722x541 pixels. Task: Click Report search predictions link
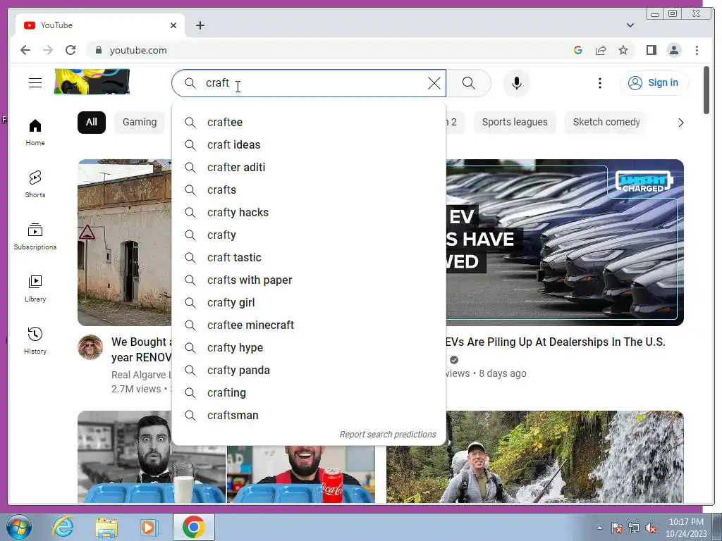pos(388,434)
